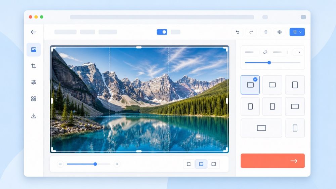Click the address bar in the title bar
Image resolution: width=336 pixels, height=189 pixels.
(x=162, y=17)
